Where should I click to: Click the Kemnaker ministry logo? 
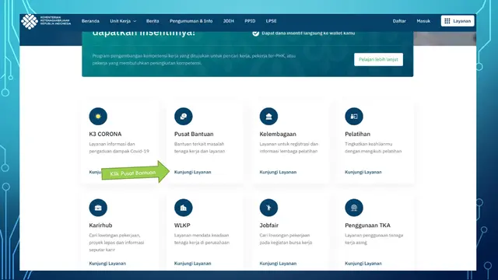pos(46,21)
